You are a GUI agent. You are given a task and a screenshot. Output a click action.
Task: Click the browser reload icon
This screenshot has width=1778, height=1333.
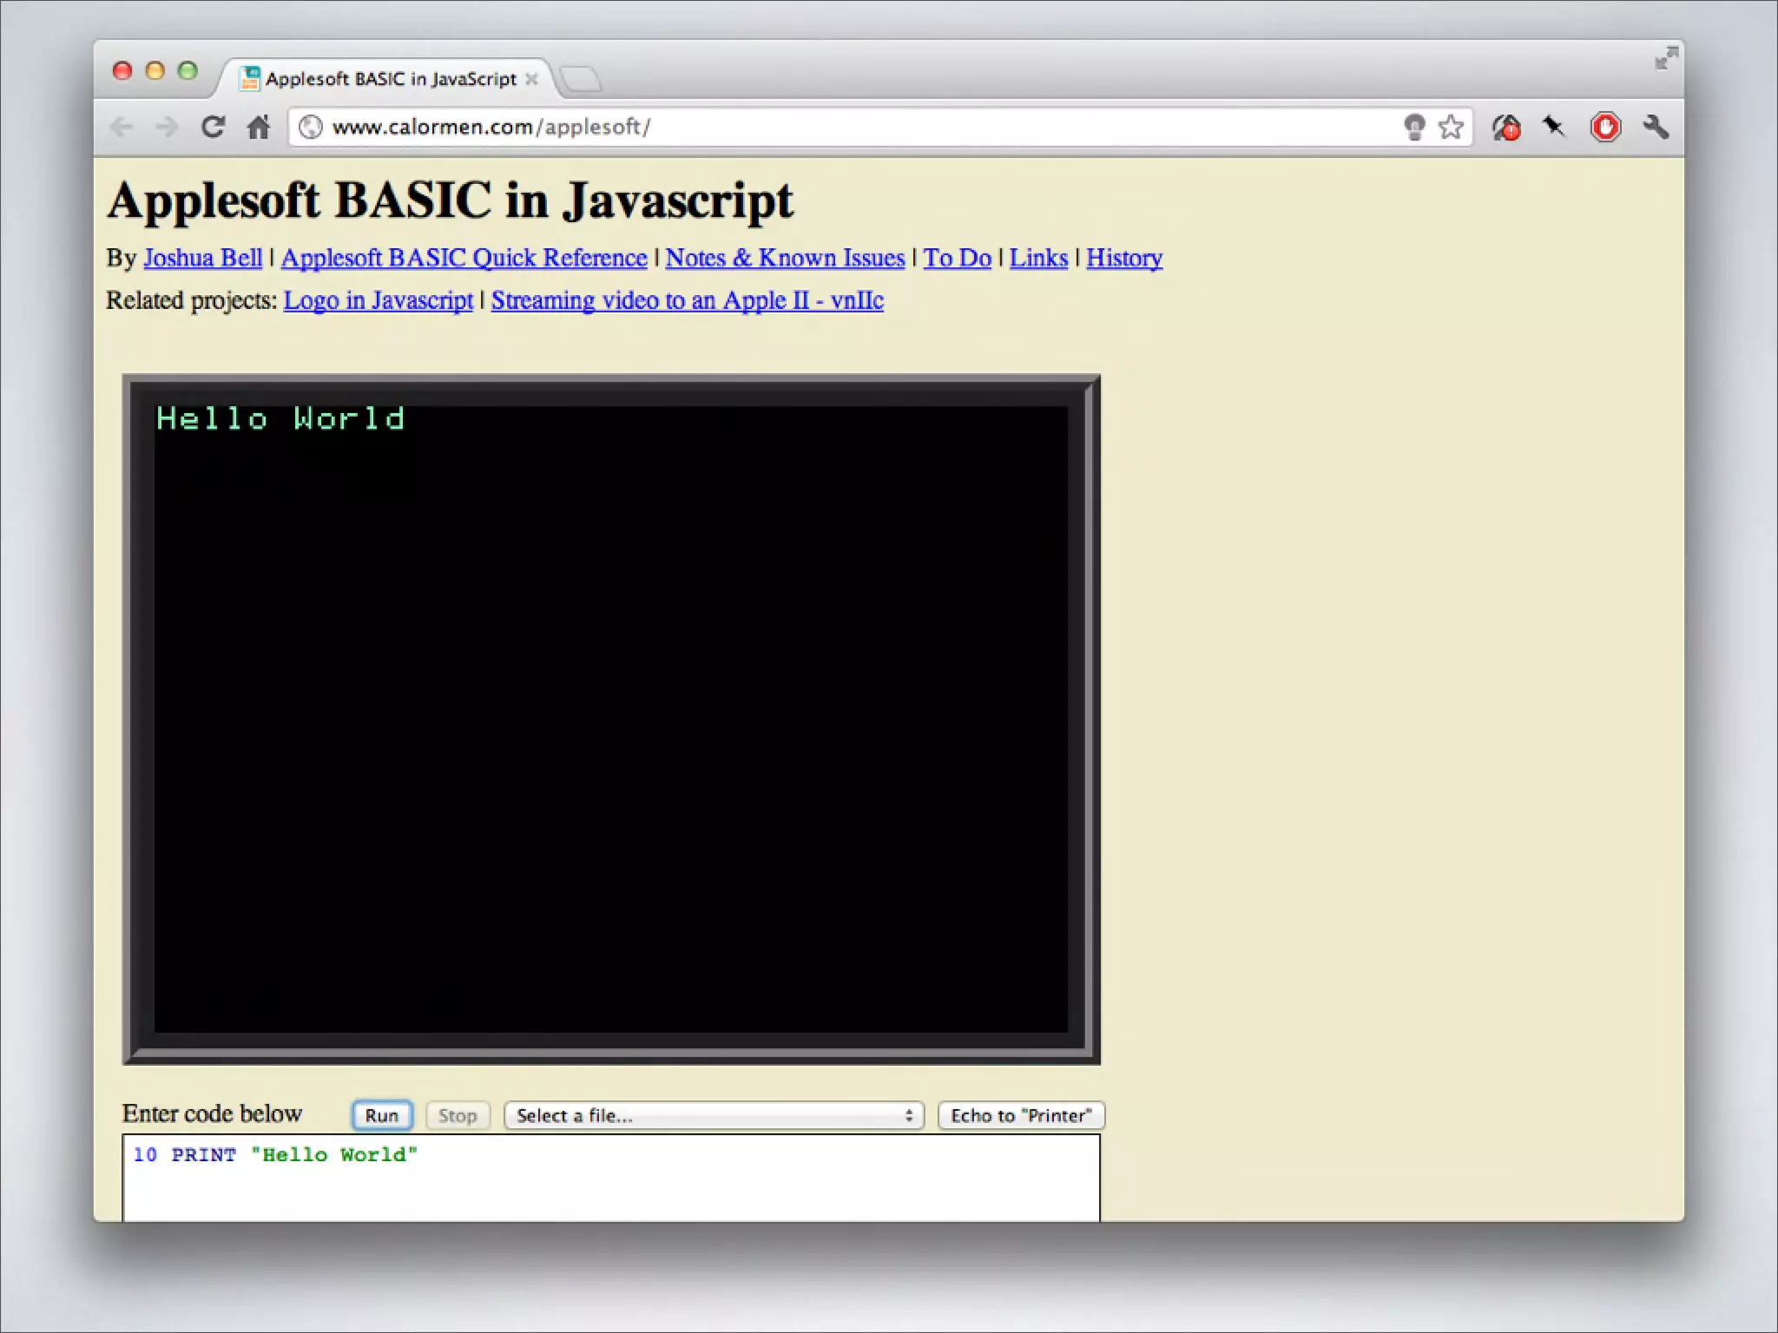tap(213, 128)
